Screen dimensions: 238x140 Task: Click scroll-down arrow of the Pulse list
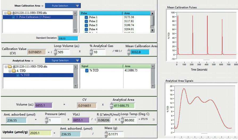pyautogui.click(x=152, y=30)
